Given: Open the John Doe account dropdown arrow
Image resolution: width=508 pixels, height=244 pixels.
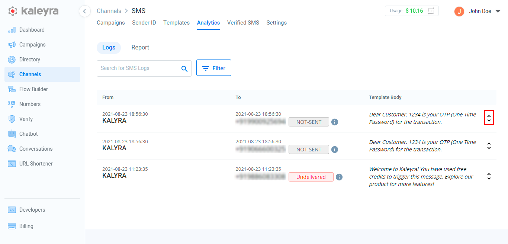Looking at the screenshot, I should [x=498, y=11].
